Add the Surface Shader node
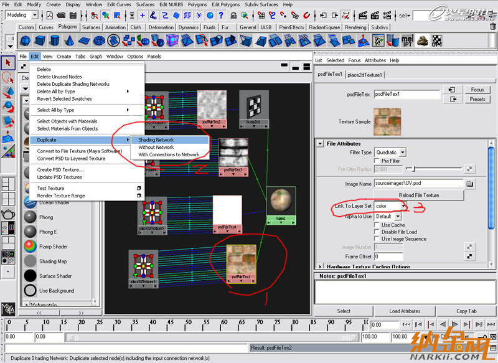Viewport: 498px width, 363px height. 30,276
